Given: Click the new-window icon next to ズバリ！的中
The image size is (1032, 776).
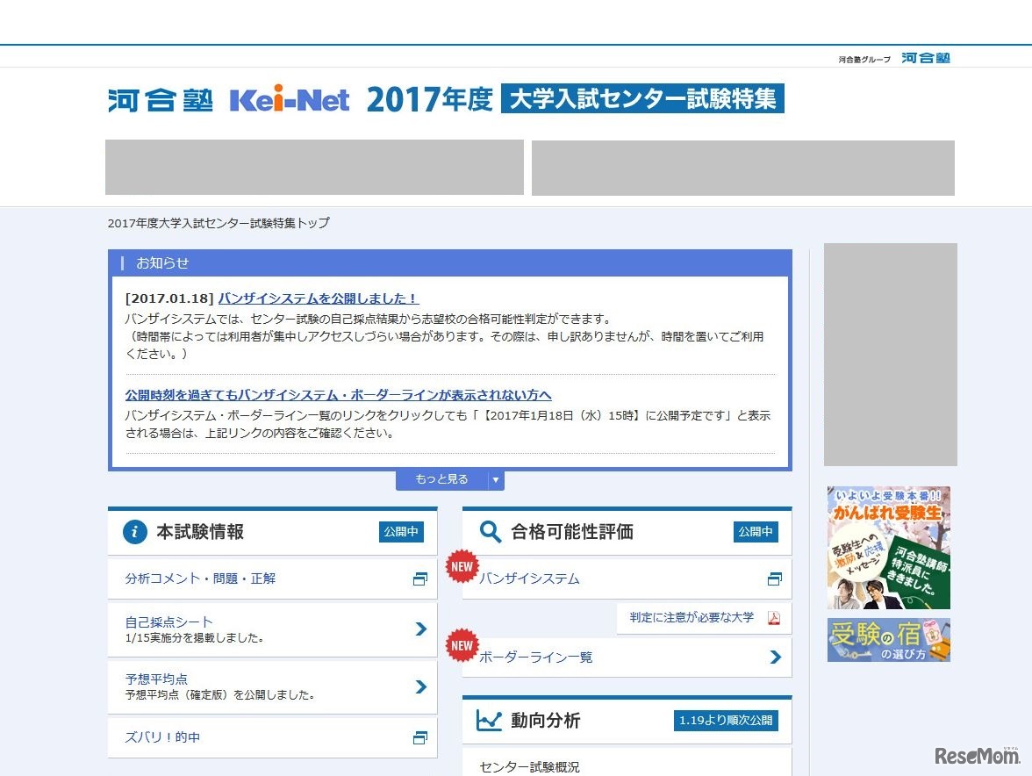Looking at the screenshot, I should pos(420,736).
